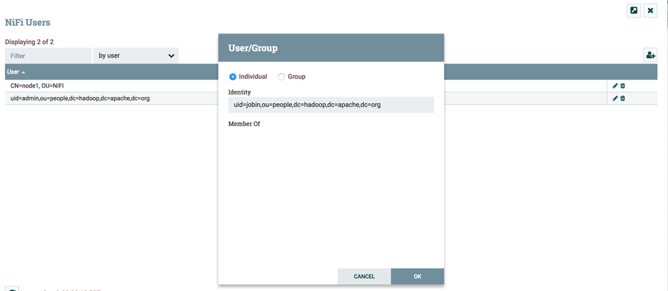Click the Identity text field
The height and width of the screenshot is (291, 668).
click(x=331, y=105)
